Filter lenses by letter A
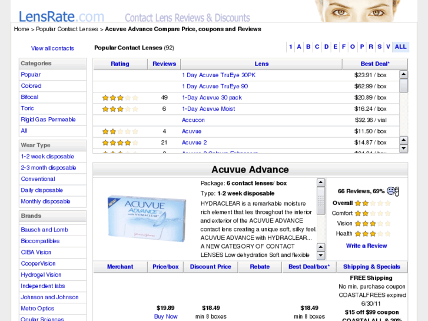Screen dimensions: 428x321 [x=299, y=47]
